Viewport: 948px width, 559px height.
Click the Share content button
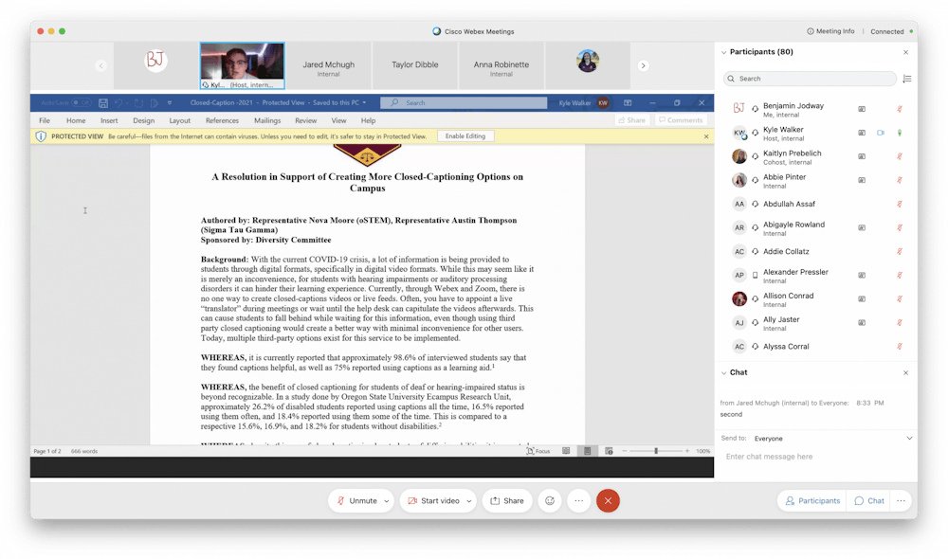(507, 500)
